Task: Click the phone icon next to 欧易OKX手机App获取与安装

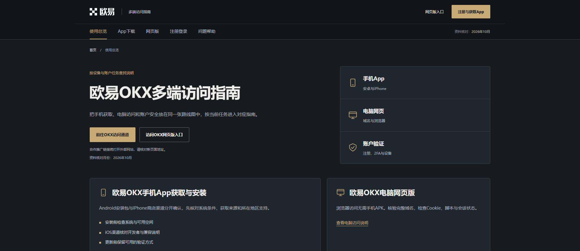Action: point(103,193)
